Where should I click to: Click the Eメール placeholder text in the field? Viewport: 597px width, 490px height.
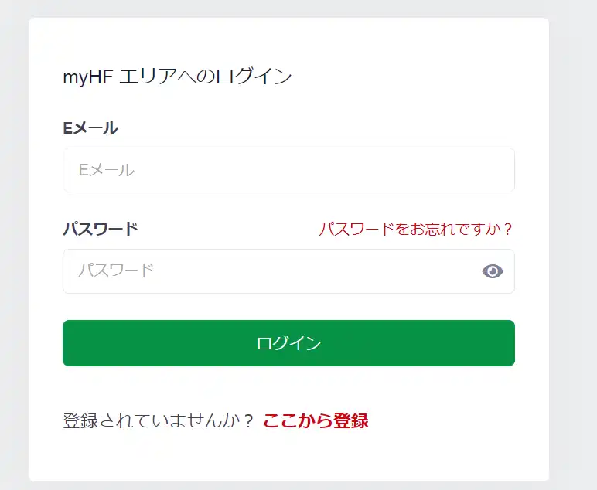[107, 170]
